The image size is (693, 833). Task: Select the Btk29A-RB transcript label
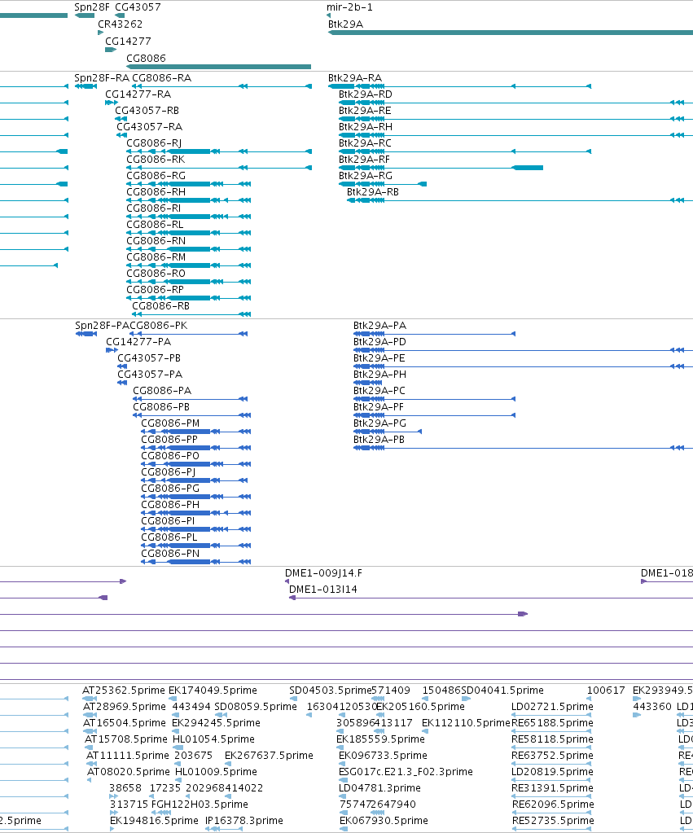click(x=373, y=192)
